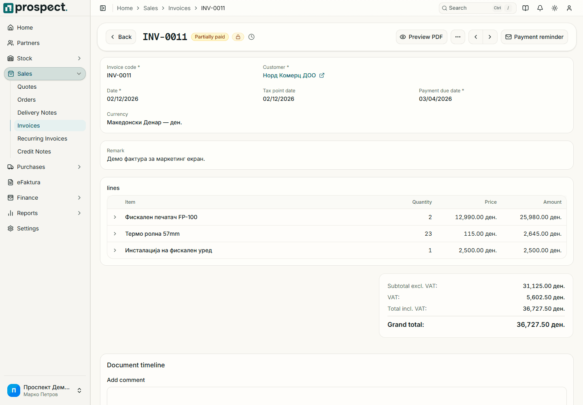Click the Home sidebar item
This screenshot has height=405, width=583.
click(x=45, y=28)
